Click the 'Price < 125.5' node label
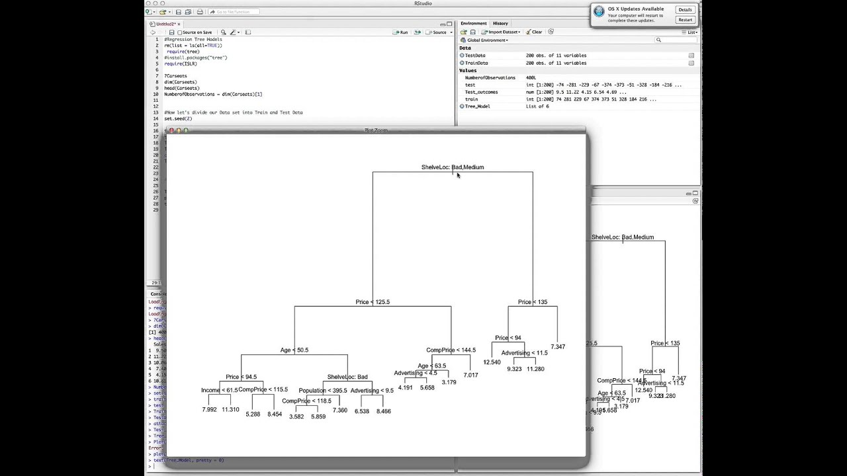The image size is (847, 476). (x=373, y=302)
